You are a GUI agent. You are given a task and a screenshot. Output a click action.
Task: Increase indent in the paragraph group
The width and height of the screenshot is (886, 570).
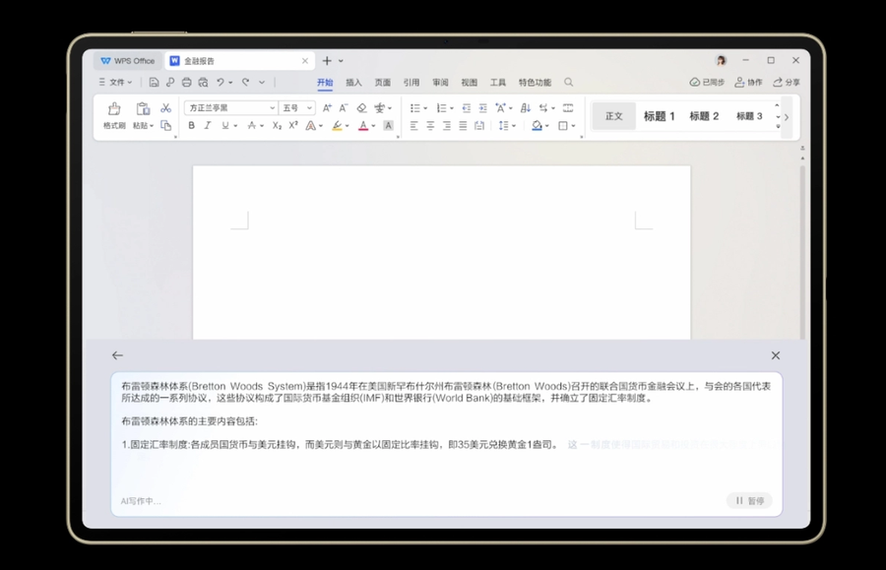[482, 108]
